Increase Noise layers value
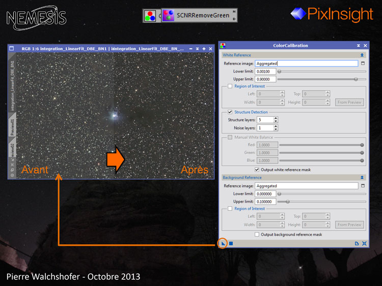This screenshot has height=286, width=382. (x=276, y=126)
